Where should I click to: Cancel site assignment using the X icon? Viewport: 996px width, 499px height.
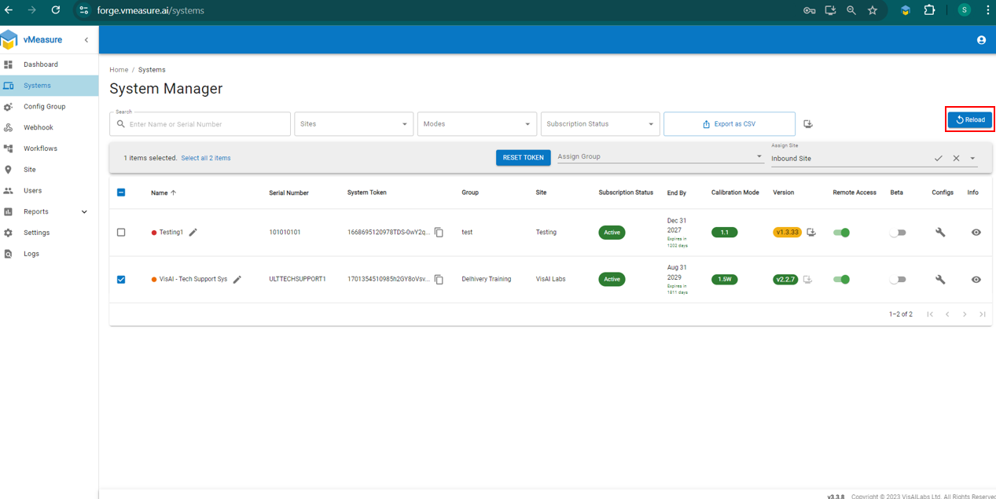956,159
